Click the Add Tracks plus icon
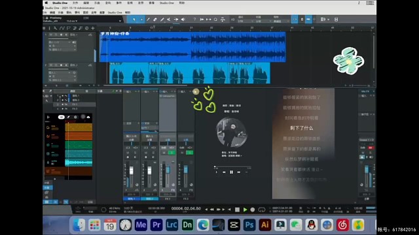This screenshot has width=419, height=235. 93,28
